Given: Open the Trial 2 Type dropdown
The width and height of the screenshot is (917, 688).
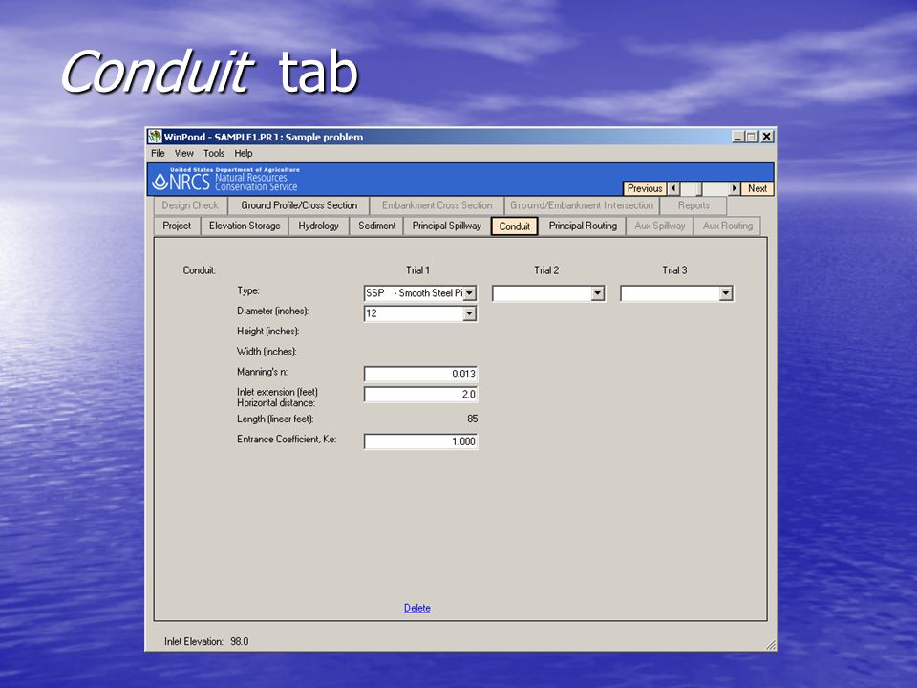Looking at the screenshot, I should coord(597,293).
